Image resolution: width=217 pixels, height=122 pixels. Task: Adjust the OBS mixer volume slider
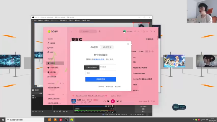(91, 106)
